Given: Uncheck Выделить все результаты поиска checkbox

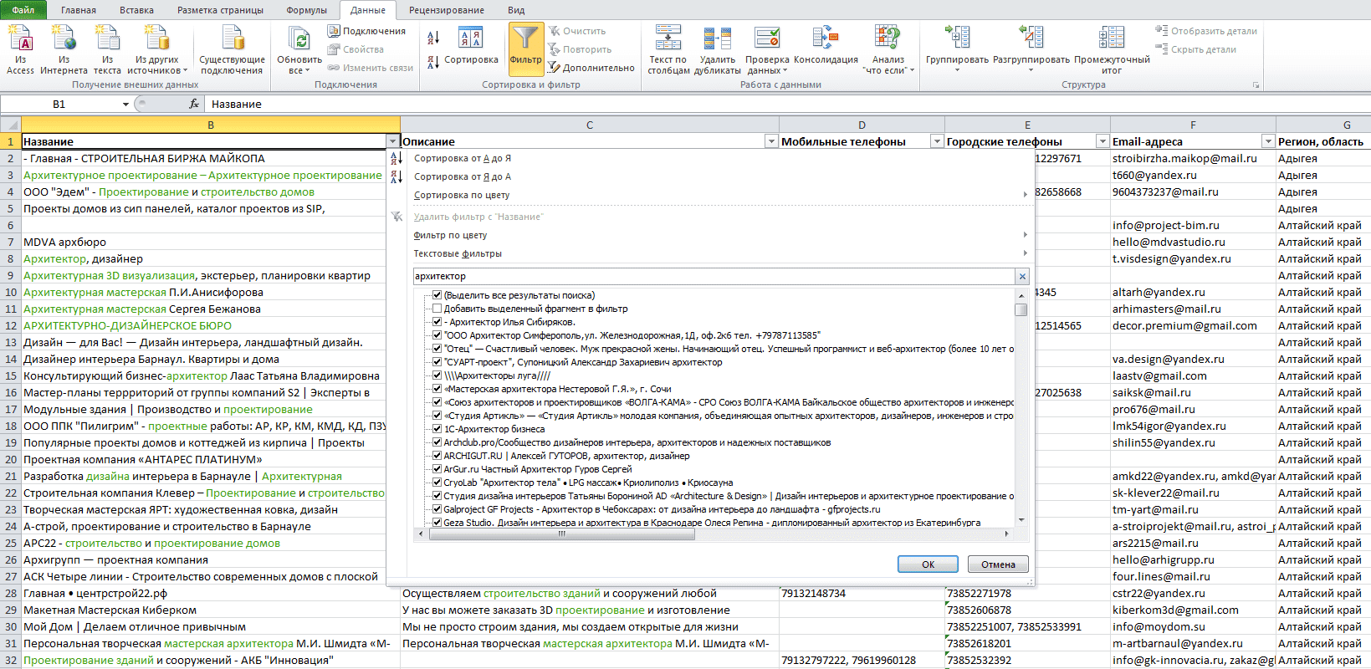Looking at the screenshot, I should [437, 295].
